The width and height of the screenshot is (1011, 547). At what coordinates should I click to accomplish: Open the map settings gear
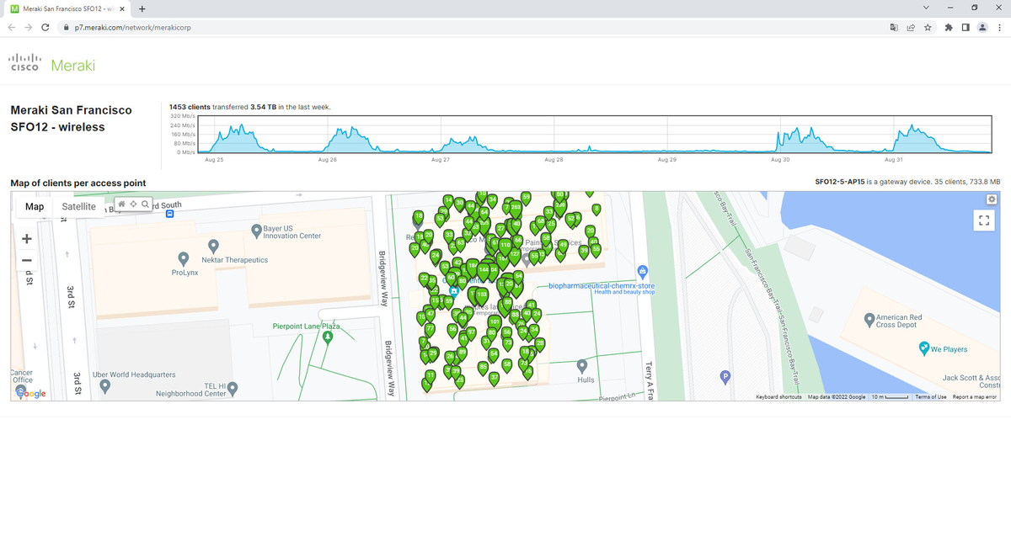tap(992, 199)
